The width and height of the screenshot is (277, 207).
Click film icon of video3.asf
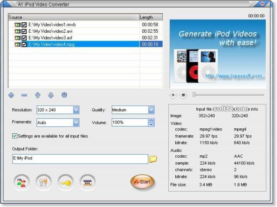17,38
